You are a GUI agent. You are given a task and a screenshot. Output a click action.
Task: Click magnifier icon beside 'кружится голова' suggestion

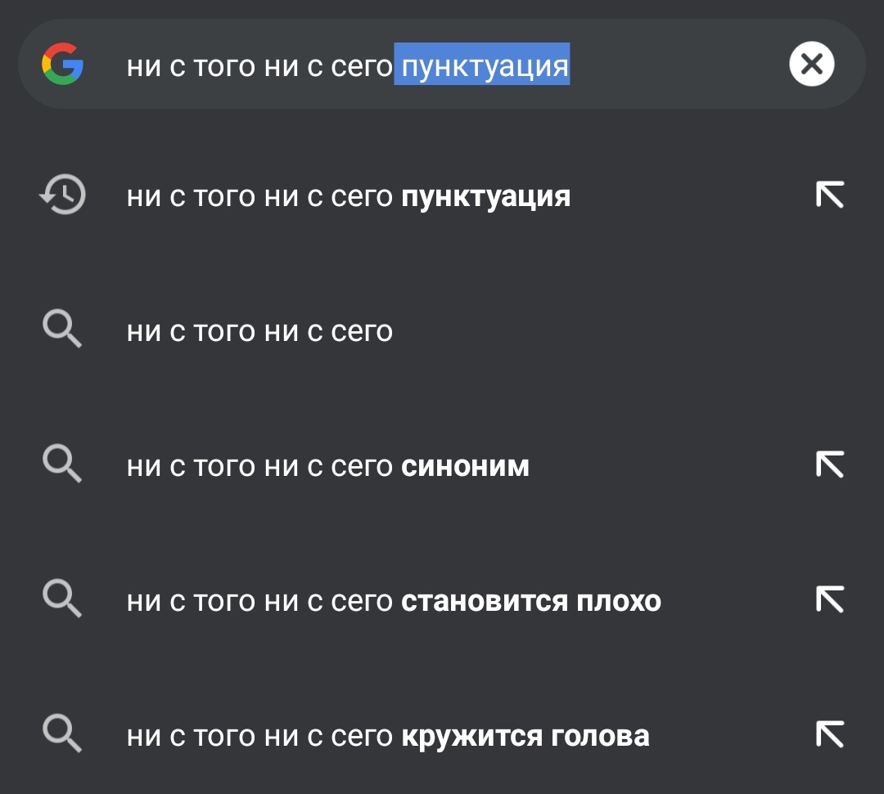click(x=62, y=734)
